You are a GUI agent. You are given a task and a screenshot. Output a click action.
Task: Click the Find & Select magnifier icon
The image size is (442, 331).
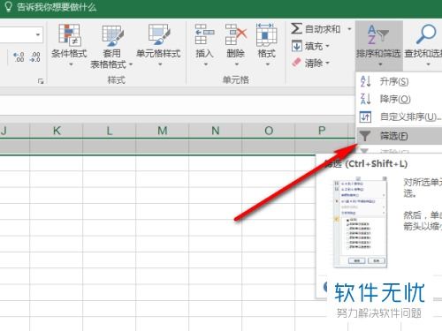point(426,34)
